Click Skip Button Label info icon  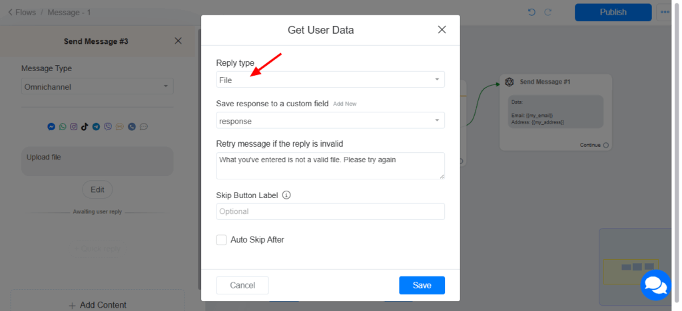pyautogui.click(x=286, y=195)
